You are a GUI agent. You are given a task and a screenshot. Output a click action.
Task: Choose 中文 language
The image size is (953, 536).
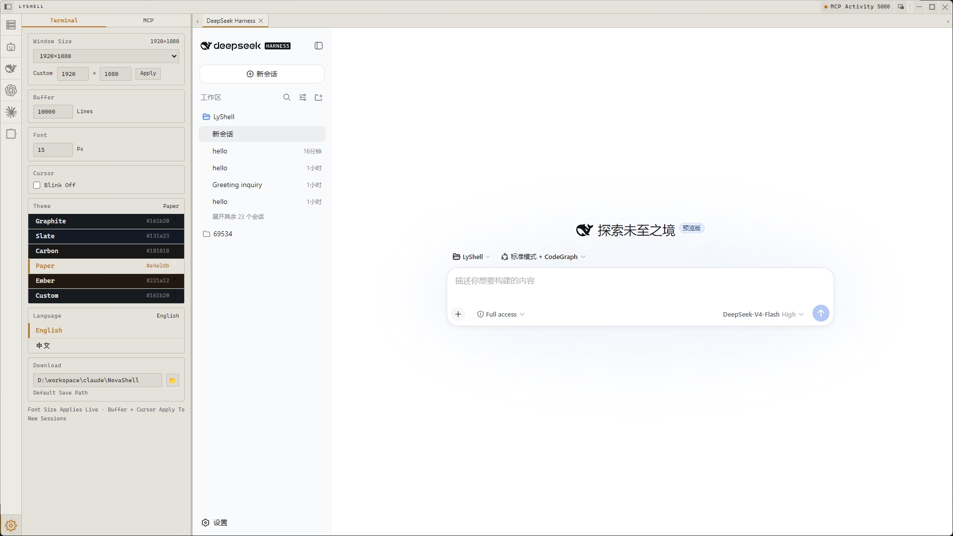106,345
